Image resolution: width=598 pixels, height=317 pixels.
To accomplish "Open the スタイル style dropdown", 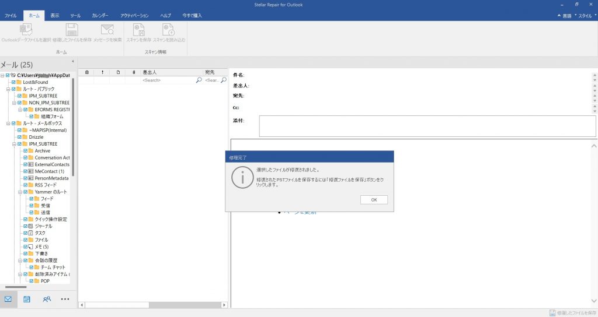I will click(x=586, y=16).
